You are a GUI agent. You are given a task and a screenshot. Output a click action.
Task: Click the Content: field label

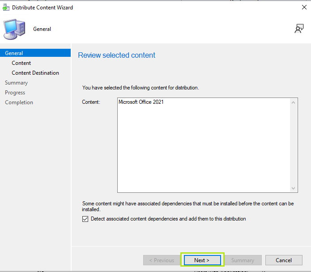[x=91, y=102]
